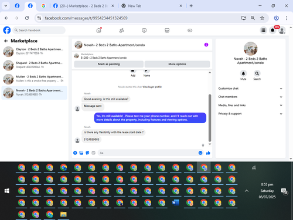Screen dimensions: 293x220
Task: Send a thumbs-up like
Action: 208,153
